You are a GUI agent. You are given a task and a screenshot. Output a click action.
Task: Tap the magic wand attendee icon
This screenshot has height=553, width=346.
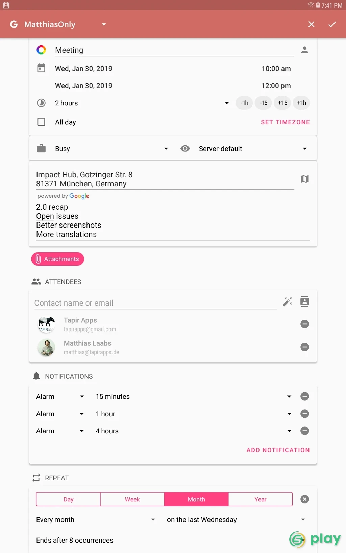click(x=287, y=301)
